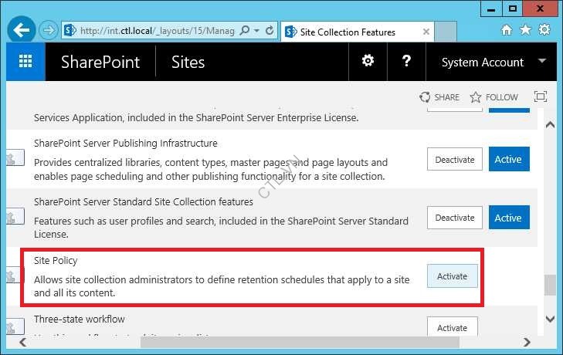The image size is (563, 355).
Task: Activate the Site Policy feature
Action: [452, 276]
